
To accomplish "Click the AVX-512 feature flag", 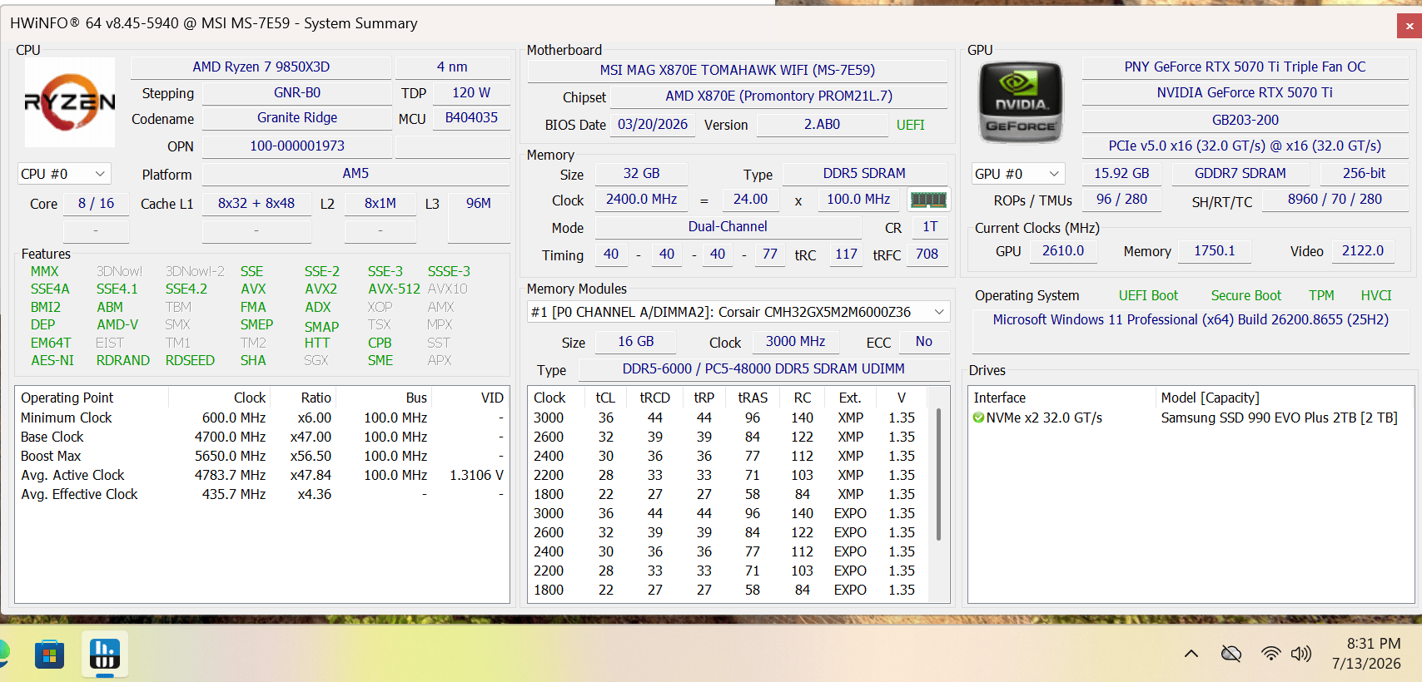I will [394, 289].
